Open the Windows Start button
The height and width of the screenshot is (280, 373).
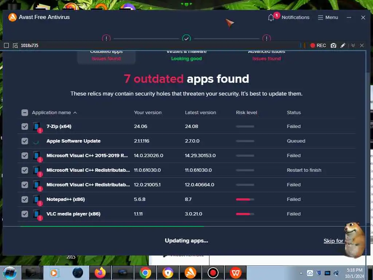9,273
